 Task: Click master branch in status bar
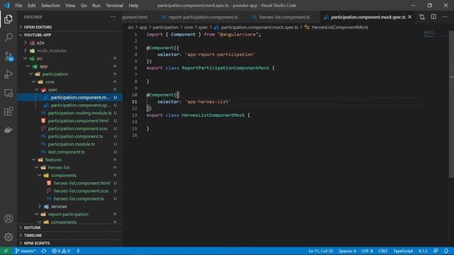click(26, 251)
